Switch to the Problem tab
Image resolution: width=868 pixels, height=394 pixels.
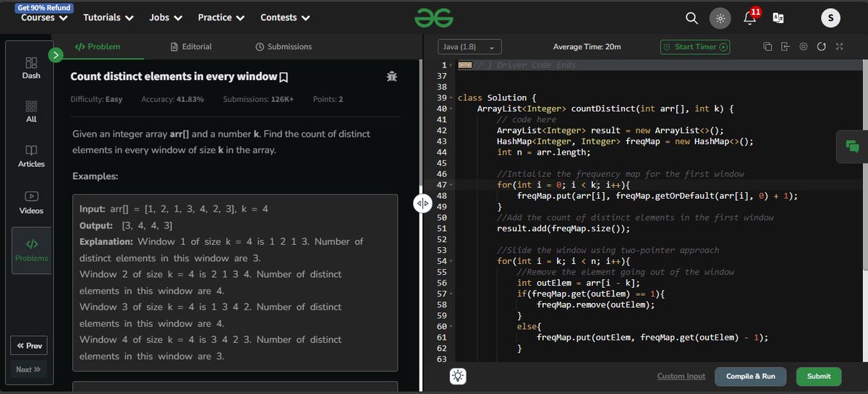click(x=98, y=47)
